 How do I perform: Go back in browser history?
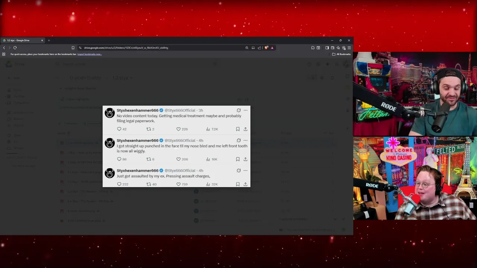pyautogui.click(x=4, y=48)
